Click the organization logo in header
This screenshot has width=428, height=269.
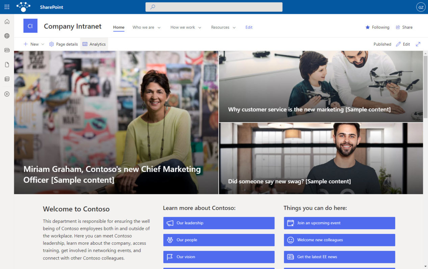tap(23, 7)
